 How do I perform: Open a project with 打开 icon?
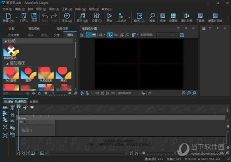24,16
